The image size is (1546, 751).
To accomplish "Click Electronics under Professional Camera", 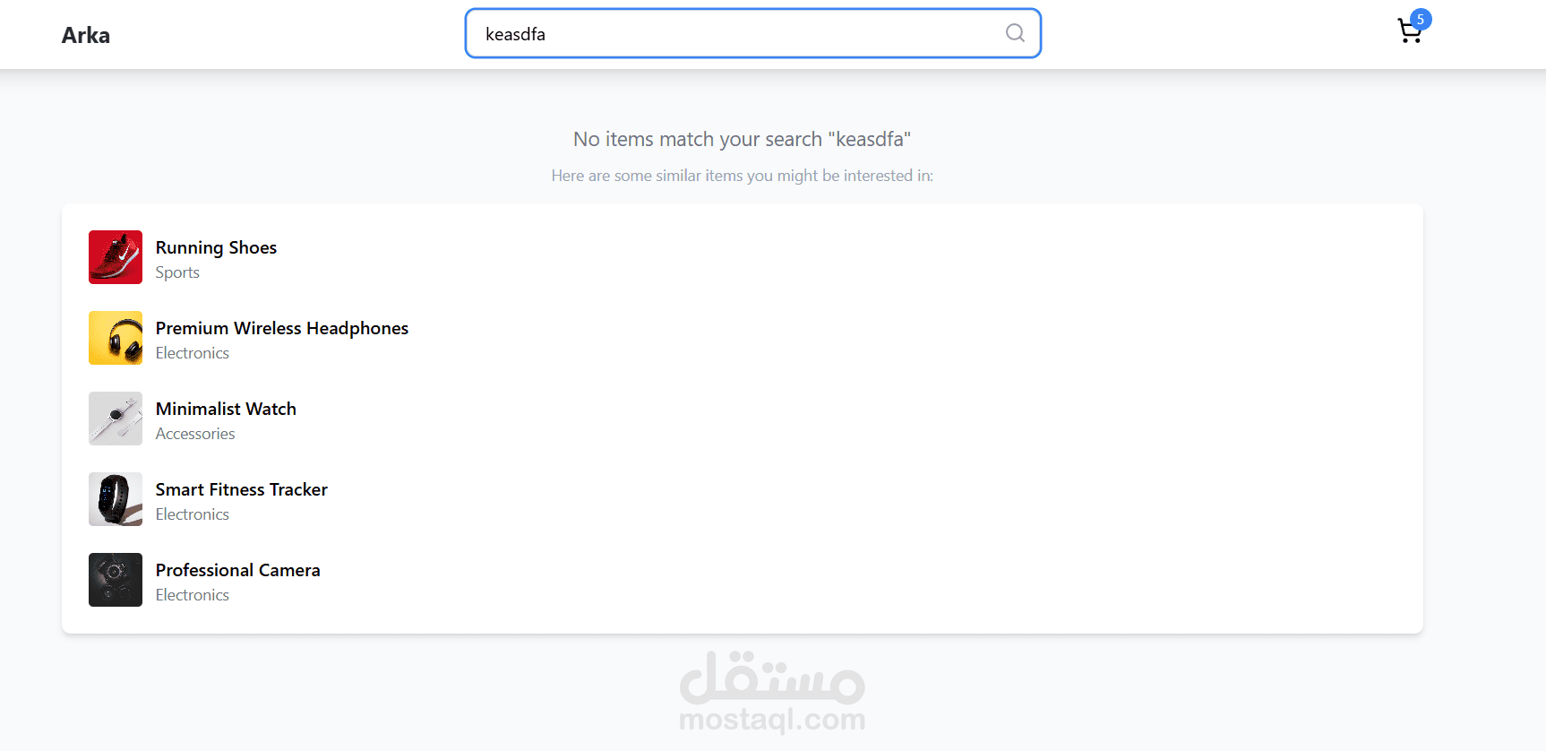I will coord(193,595).
